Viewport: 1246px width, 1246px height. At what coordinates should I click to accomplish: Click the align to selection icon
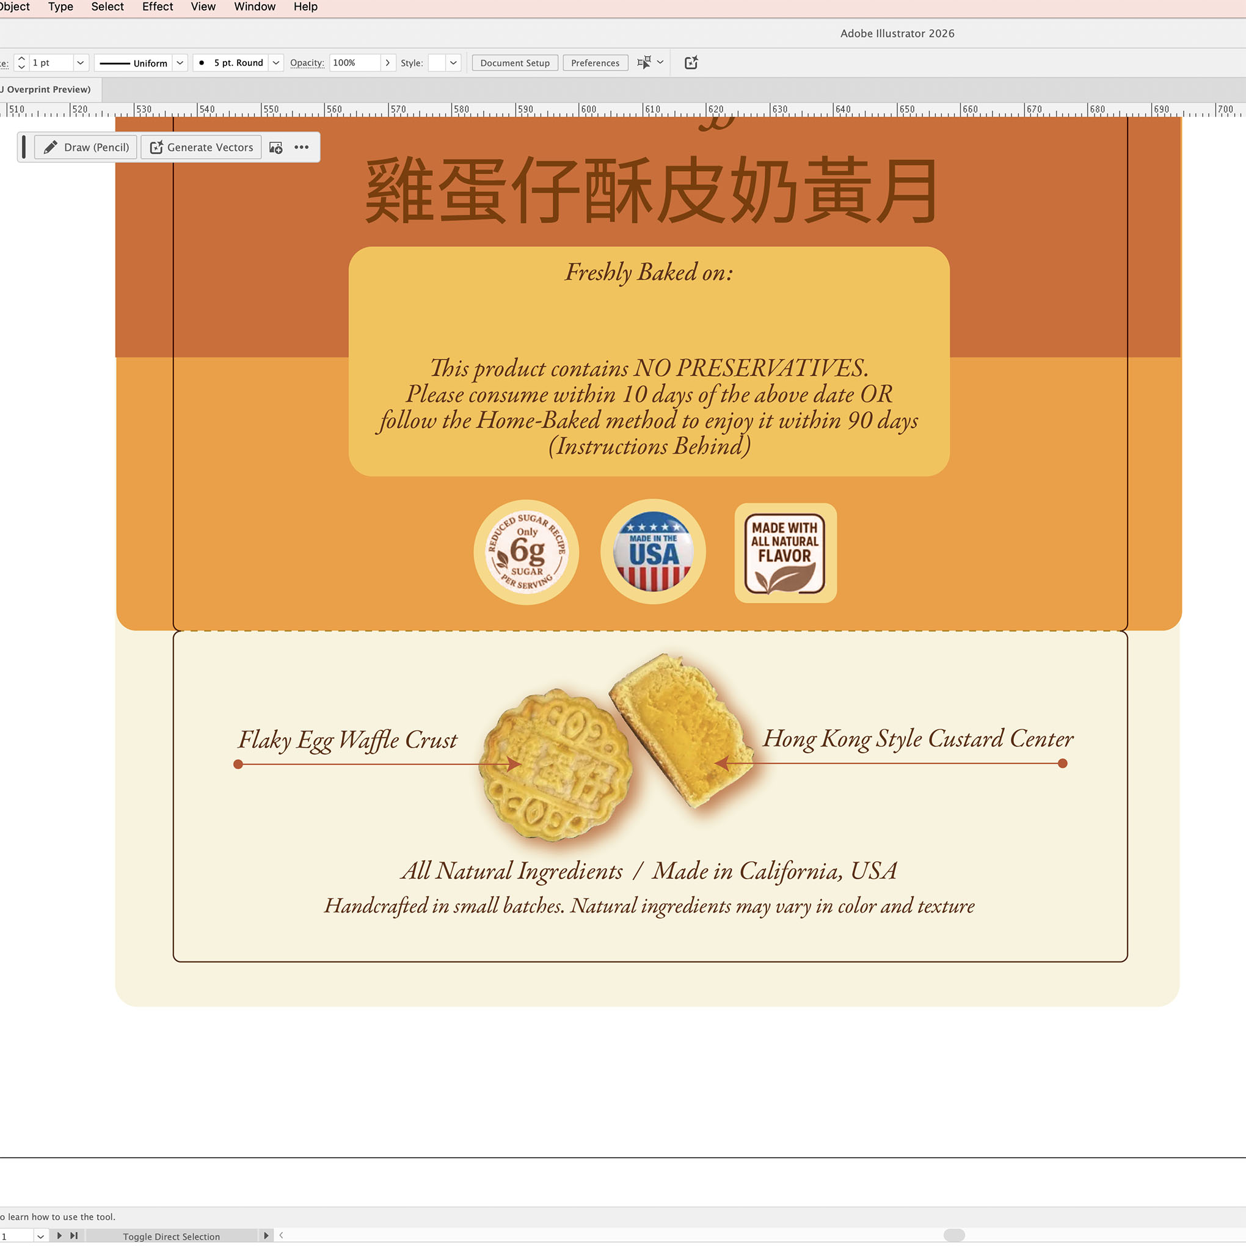tap(644, 62)
